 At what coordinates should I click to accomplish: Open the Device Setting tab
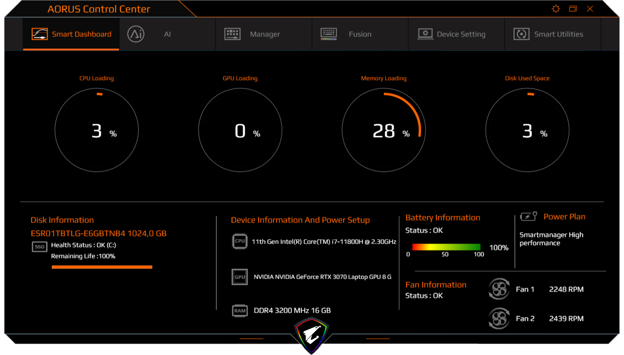456,34
